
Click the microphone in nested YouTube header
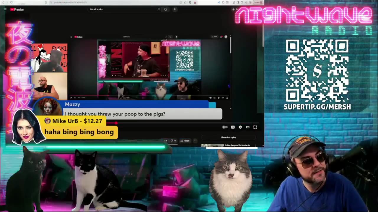pyautogui.click(x=176, y=37)
